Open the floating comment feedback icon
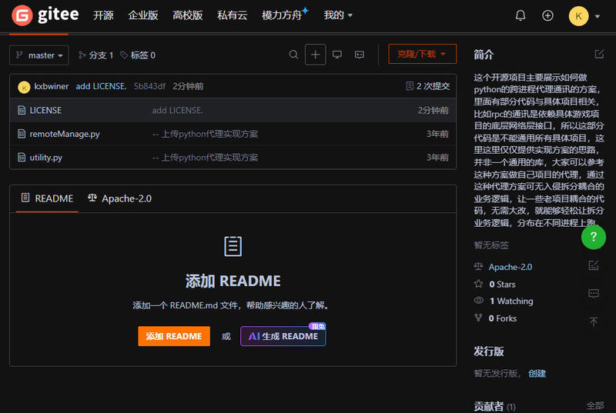Viewport: 616px width, 413px height. point(593,293)
